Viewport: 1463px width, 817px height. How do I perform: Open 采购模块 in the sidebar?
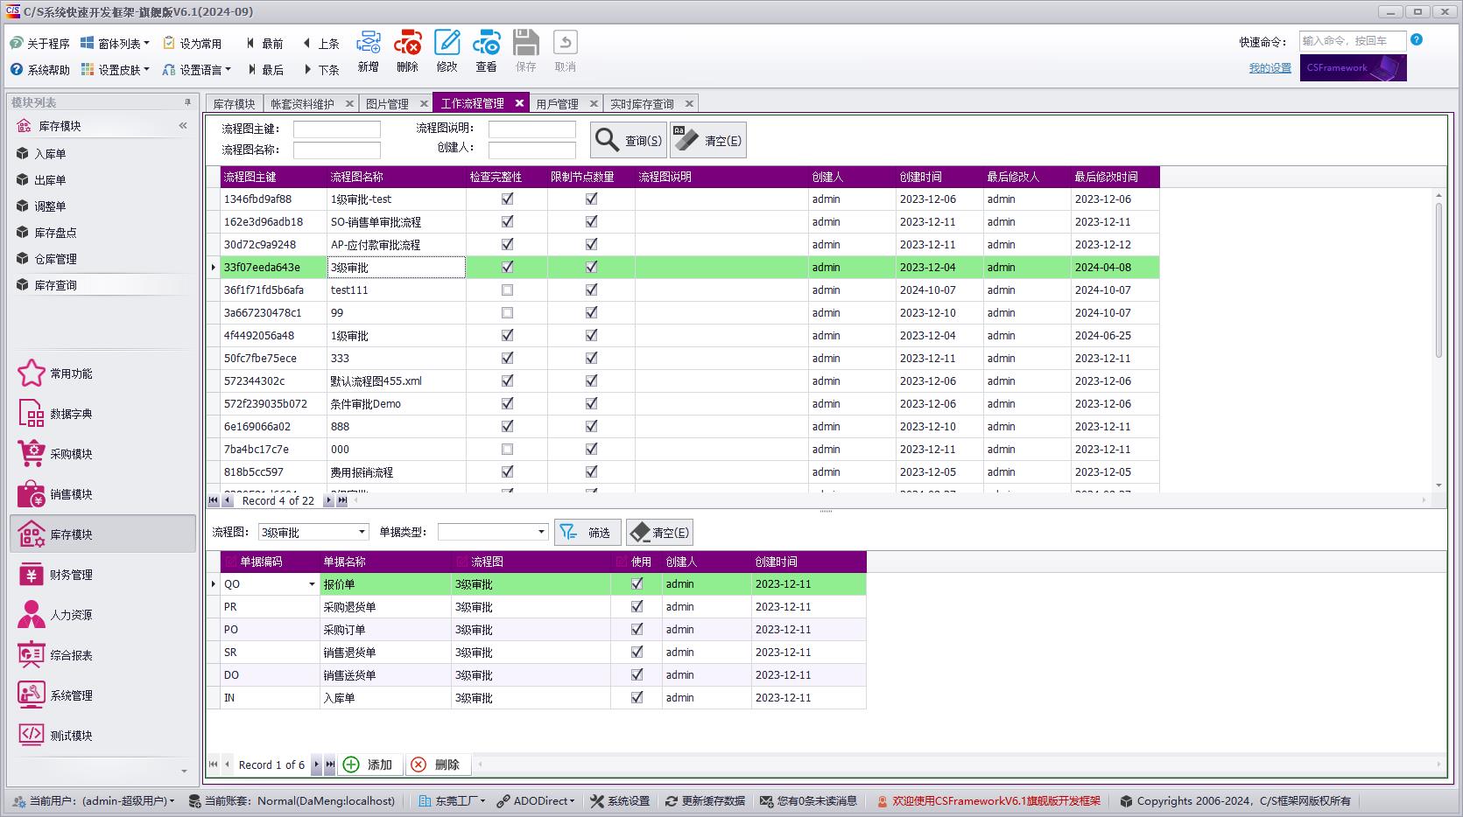point(70,454)
